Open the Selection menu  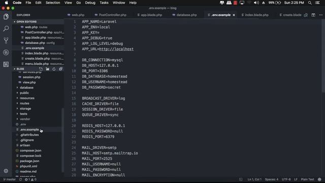53,3
